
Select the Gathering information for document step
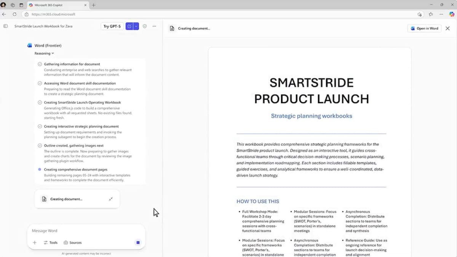[72, 64]
